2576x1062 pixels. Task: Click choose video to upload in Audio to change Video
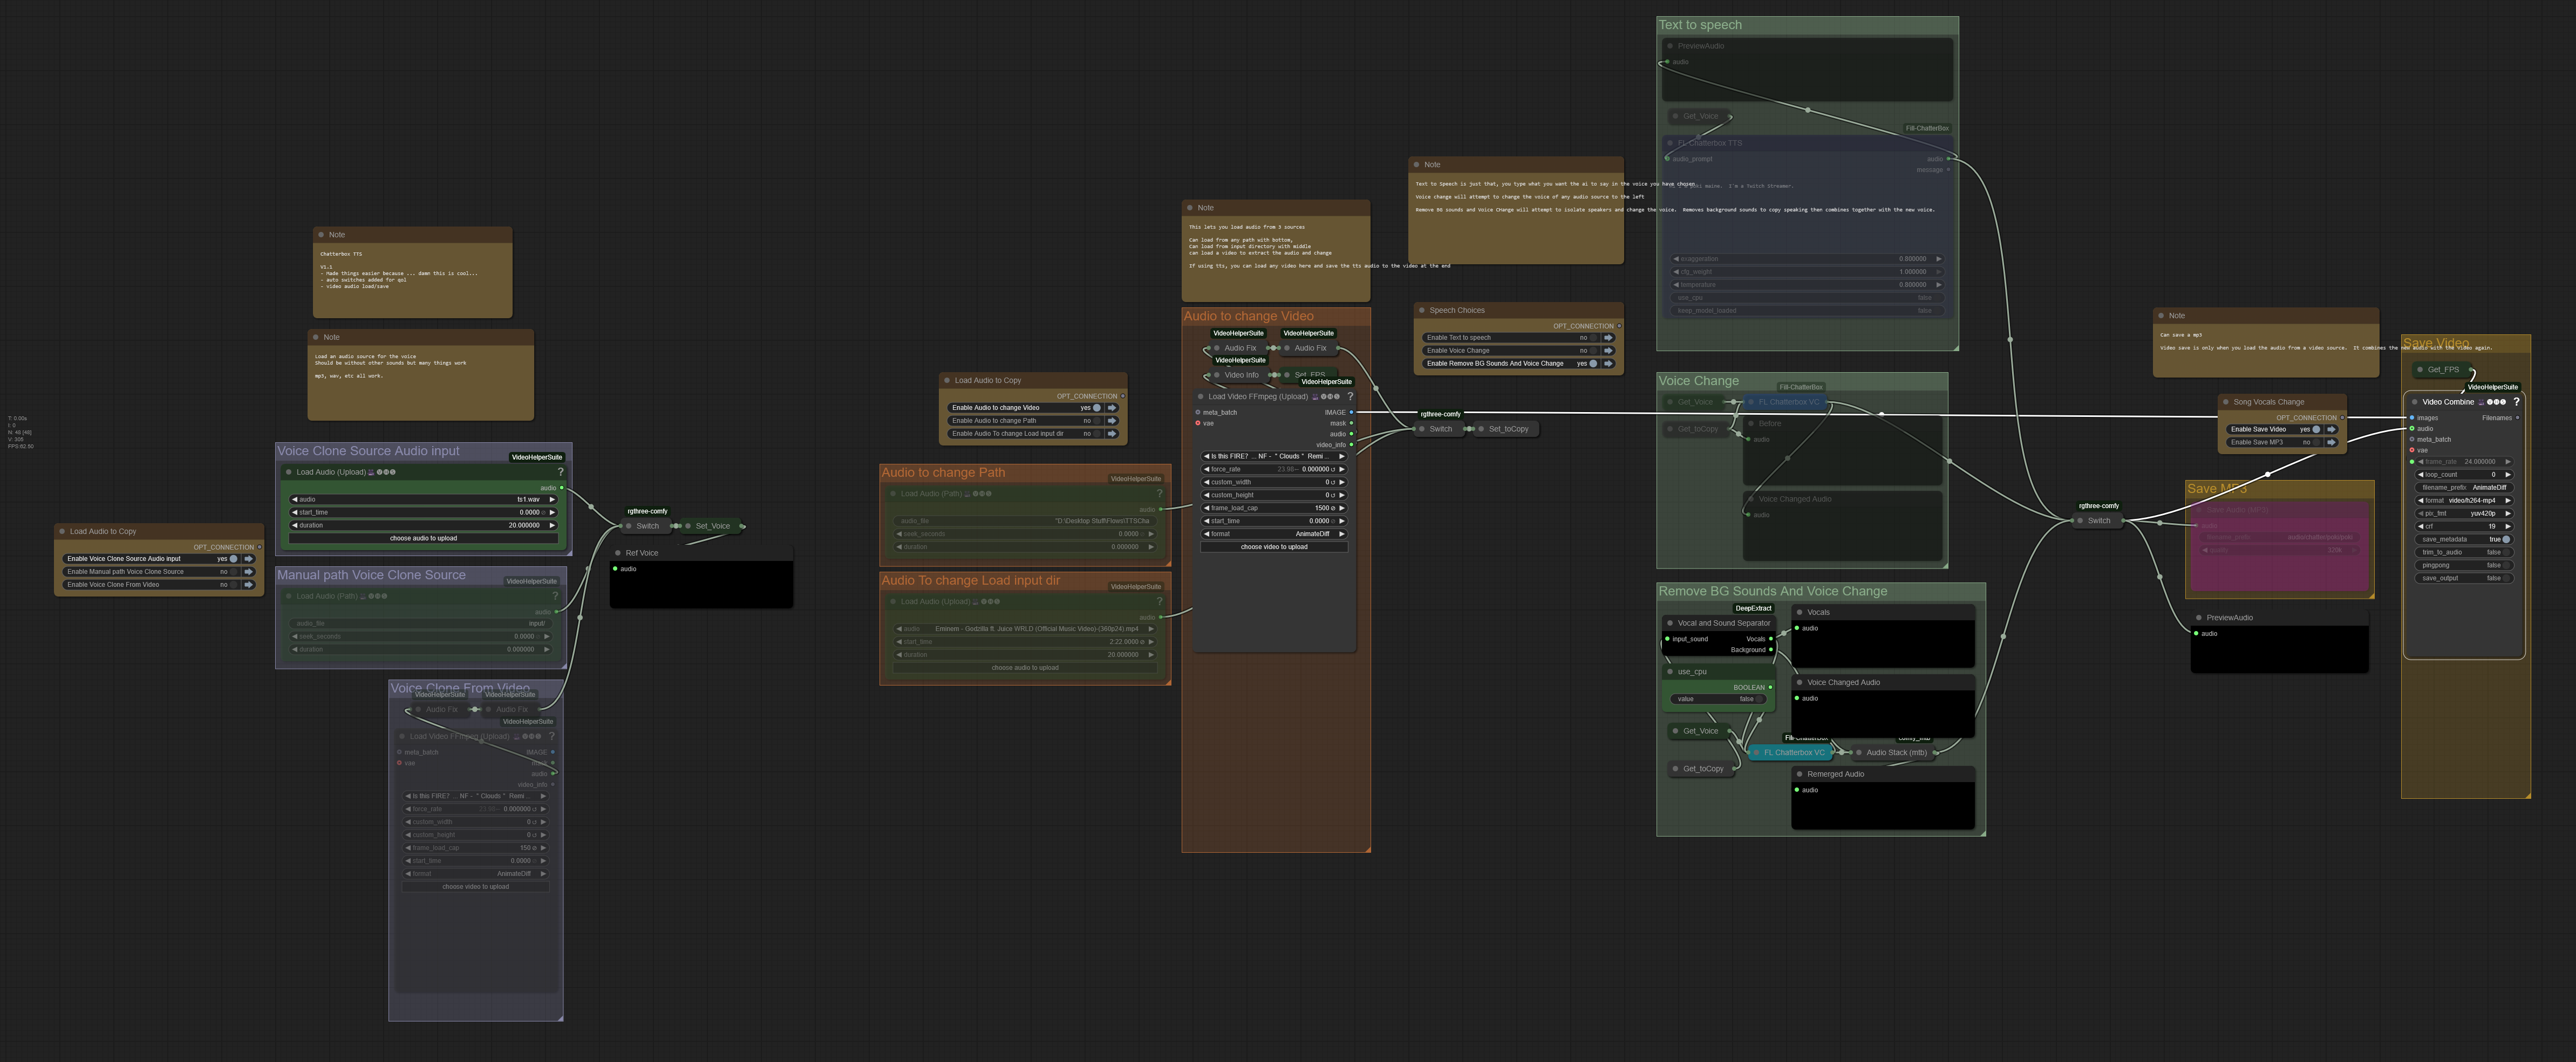point(1274,547)
